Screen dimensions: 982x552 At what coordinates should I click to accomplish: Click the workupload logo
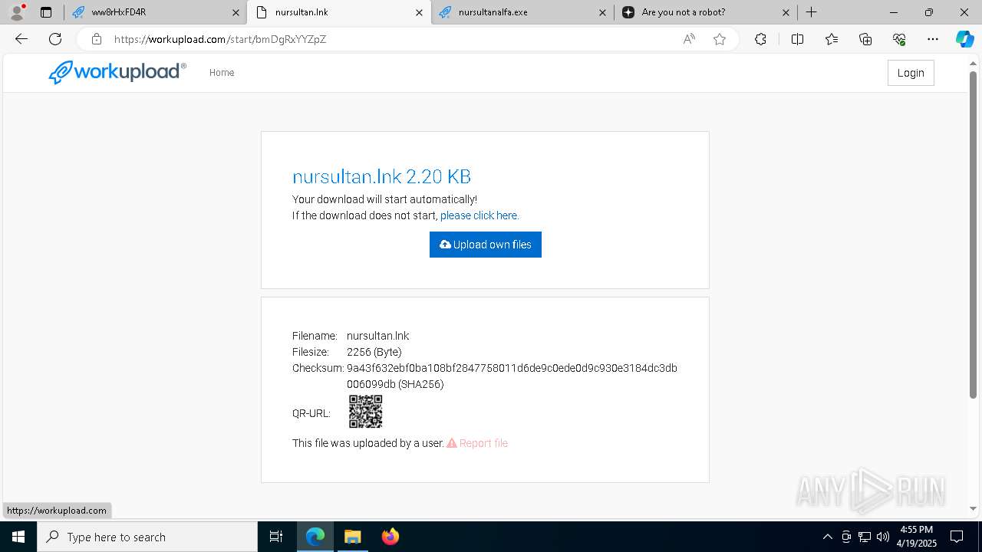pos(117,72)
